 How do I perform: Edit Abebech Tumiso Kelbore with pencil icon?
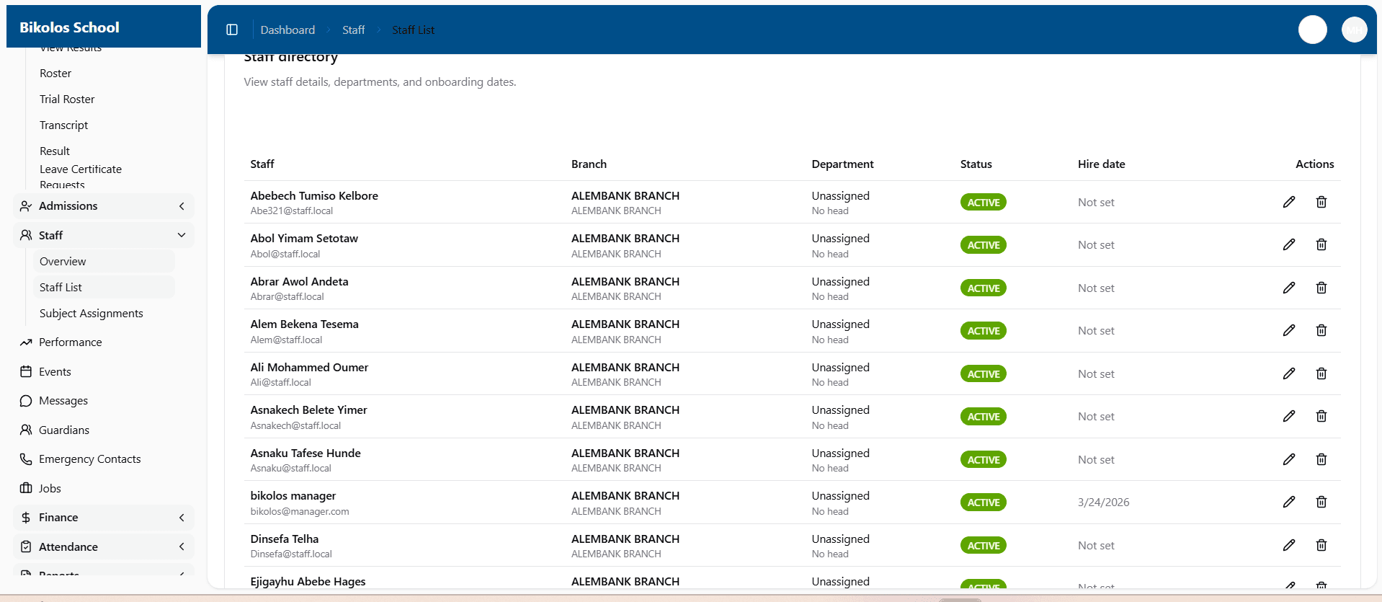click(x=1288, y=202)
